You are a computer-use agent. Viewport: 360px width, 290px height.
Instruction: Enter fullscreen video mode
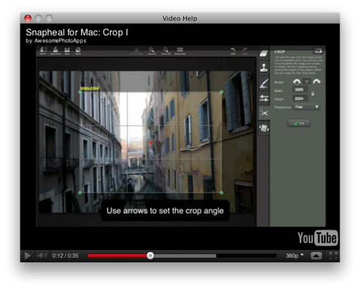pos(333,256)
